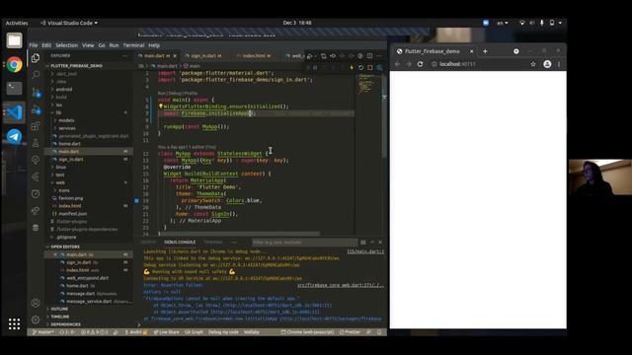
Task: Select the DEBUG CONSOLE panel tab
Action: (x=180, y=243)
